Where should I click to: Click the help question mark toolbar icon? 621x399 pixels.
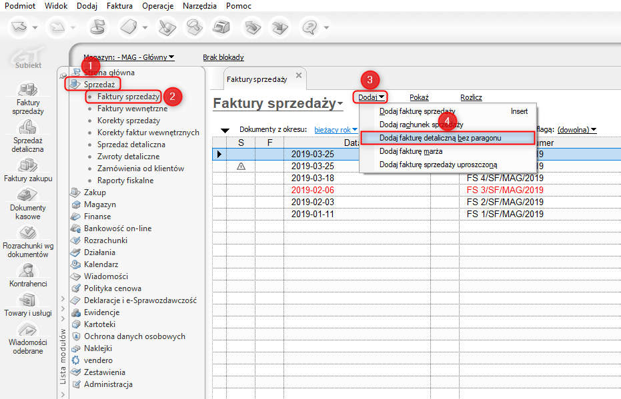pos(311,28)
